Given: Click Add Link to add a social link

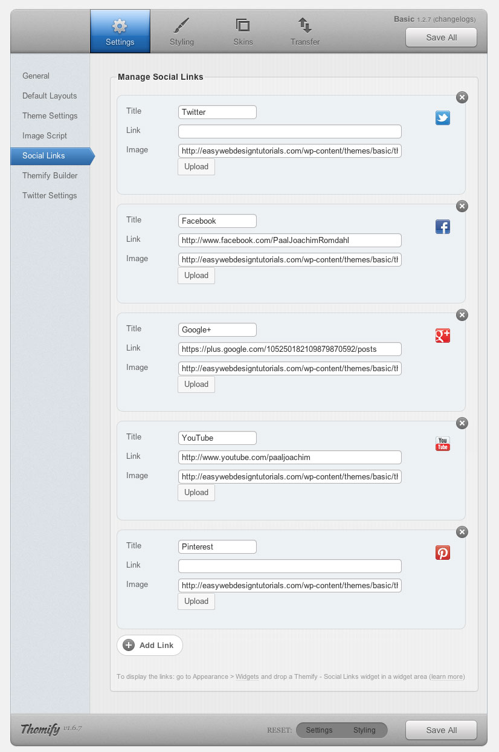Looking at the screenshot, I should coord(150,645).
